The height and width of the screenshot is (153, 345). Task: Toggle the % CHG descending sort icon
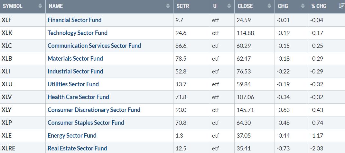tap(341, 6)
